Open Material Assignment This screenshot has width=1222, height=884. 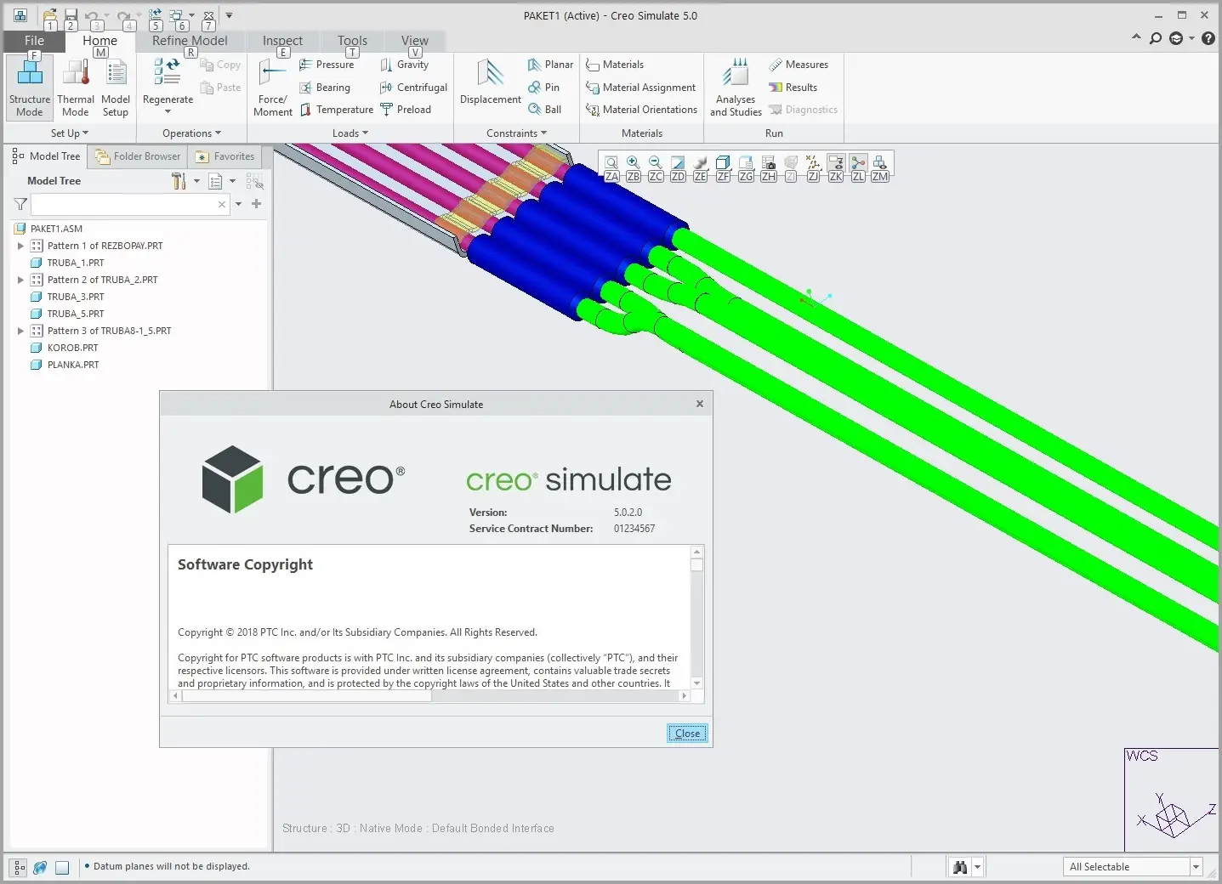click(x=641, y=88)
